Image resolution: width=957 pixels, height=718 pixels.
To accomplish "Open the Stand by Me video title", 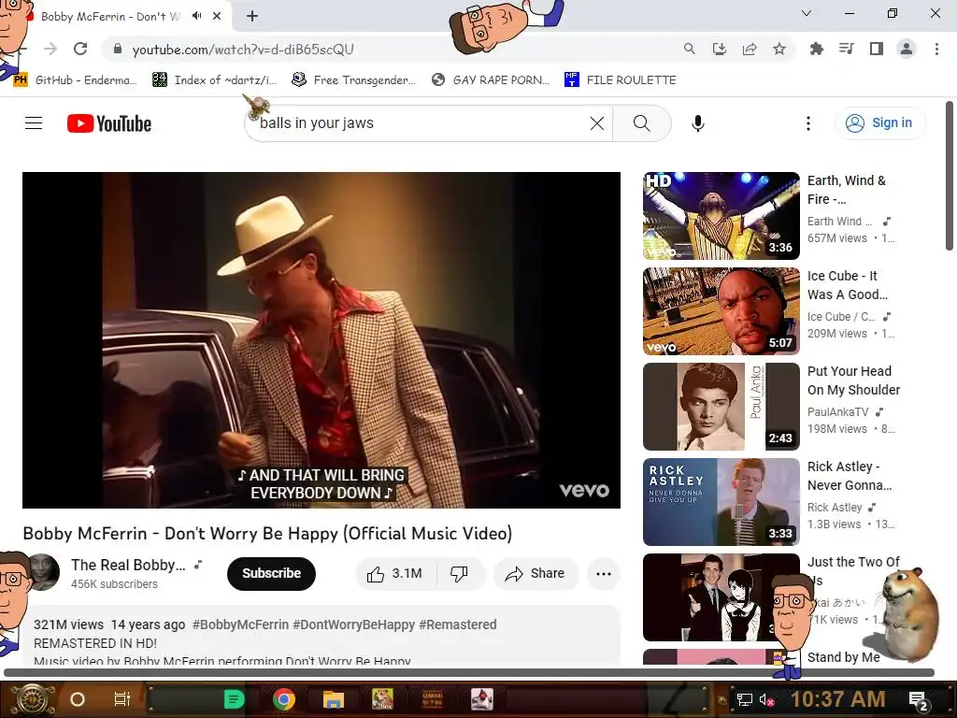I will (x=844, y=657).
